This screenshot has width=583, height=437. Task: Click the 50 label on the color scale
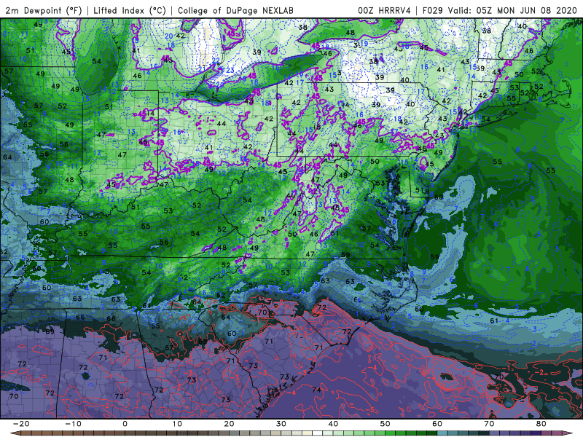[x=386, y=424]
